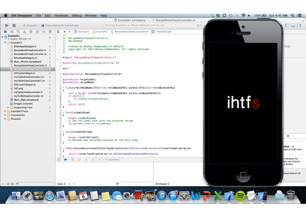Step into in the debug bar
The image size is (306, 217).
coord(86,159)
